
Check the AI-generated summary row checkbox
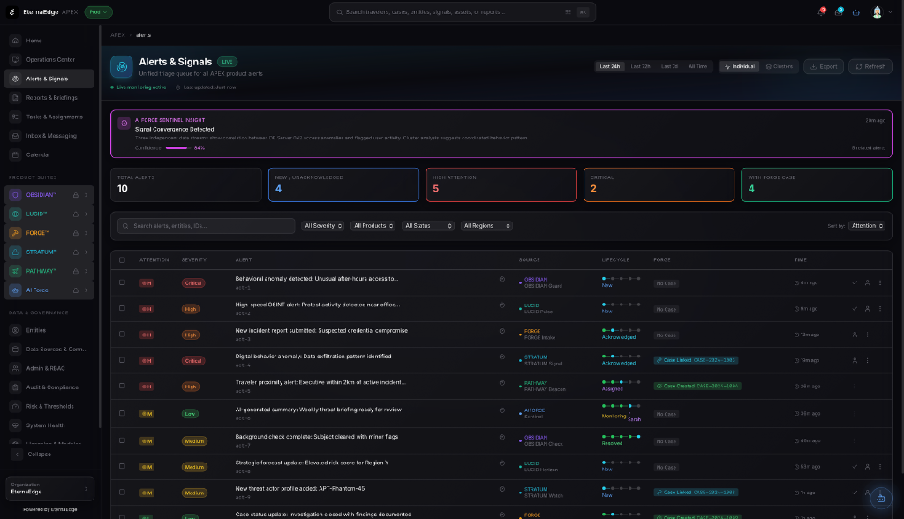[x=122, y=413]
